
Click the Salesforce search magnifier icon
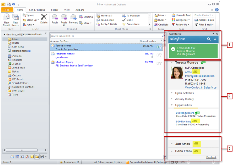point(209,39)
